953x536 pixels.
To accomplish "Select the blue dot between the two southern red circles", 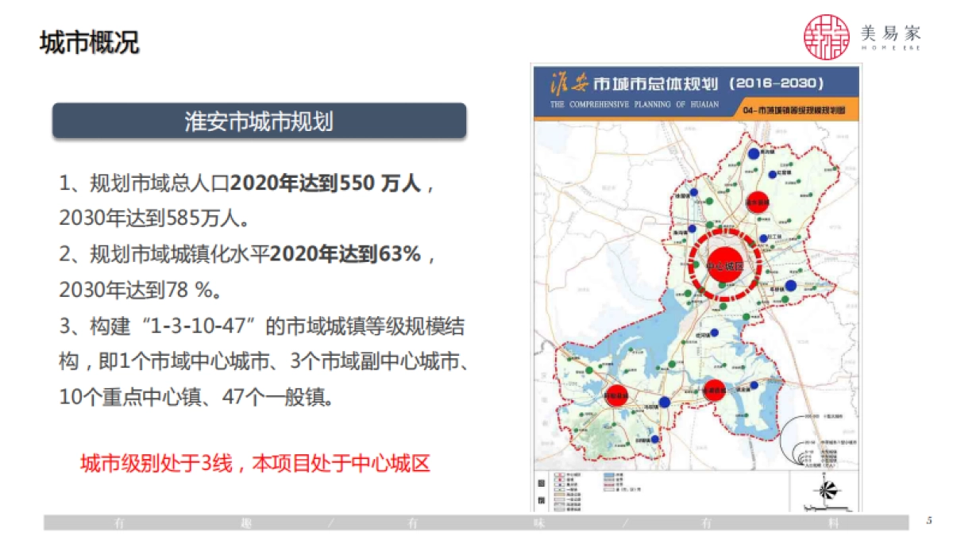I will tap(664, 403).
